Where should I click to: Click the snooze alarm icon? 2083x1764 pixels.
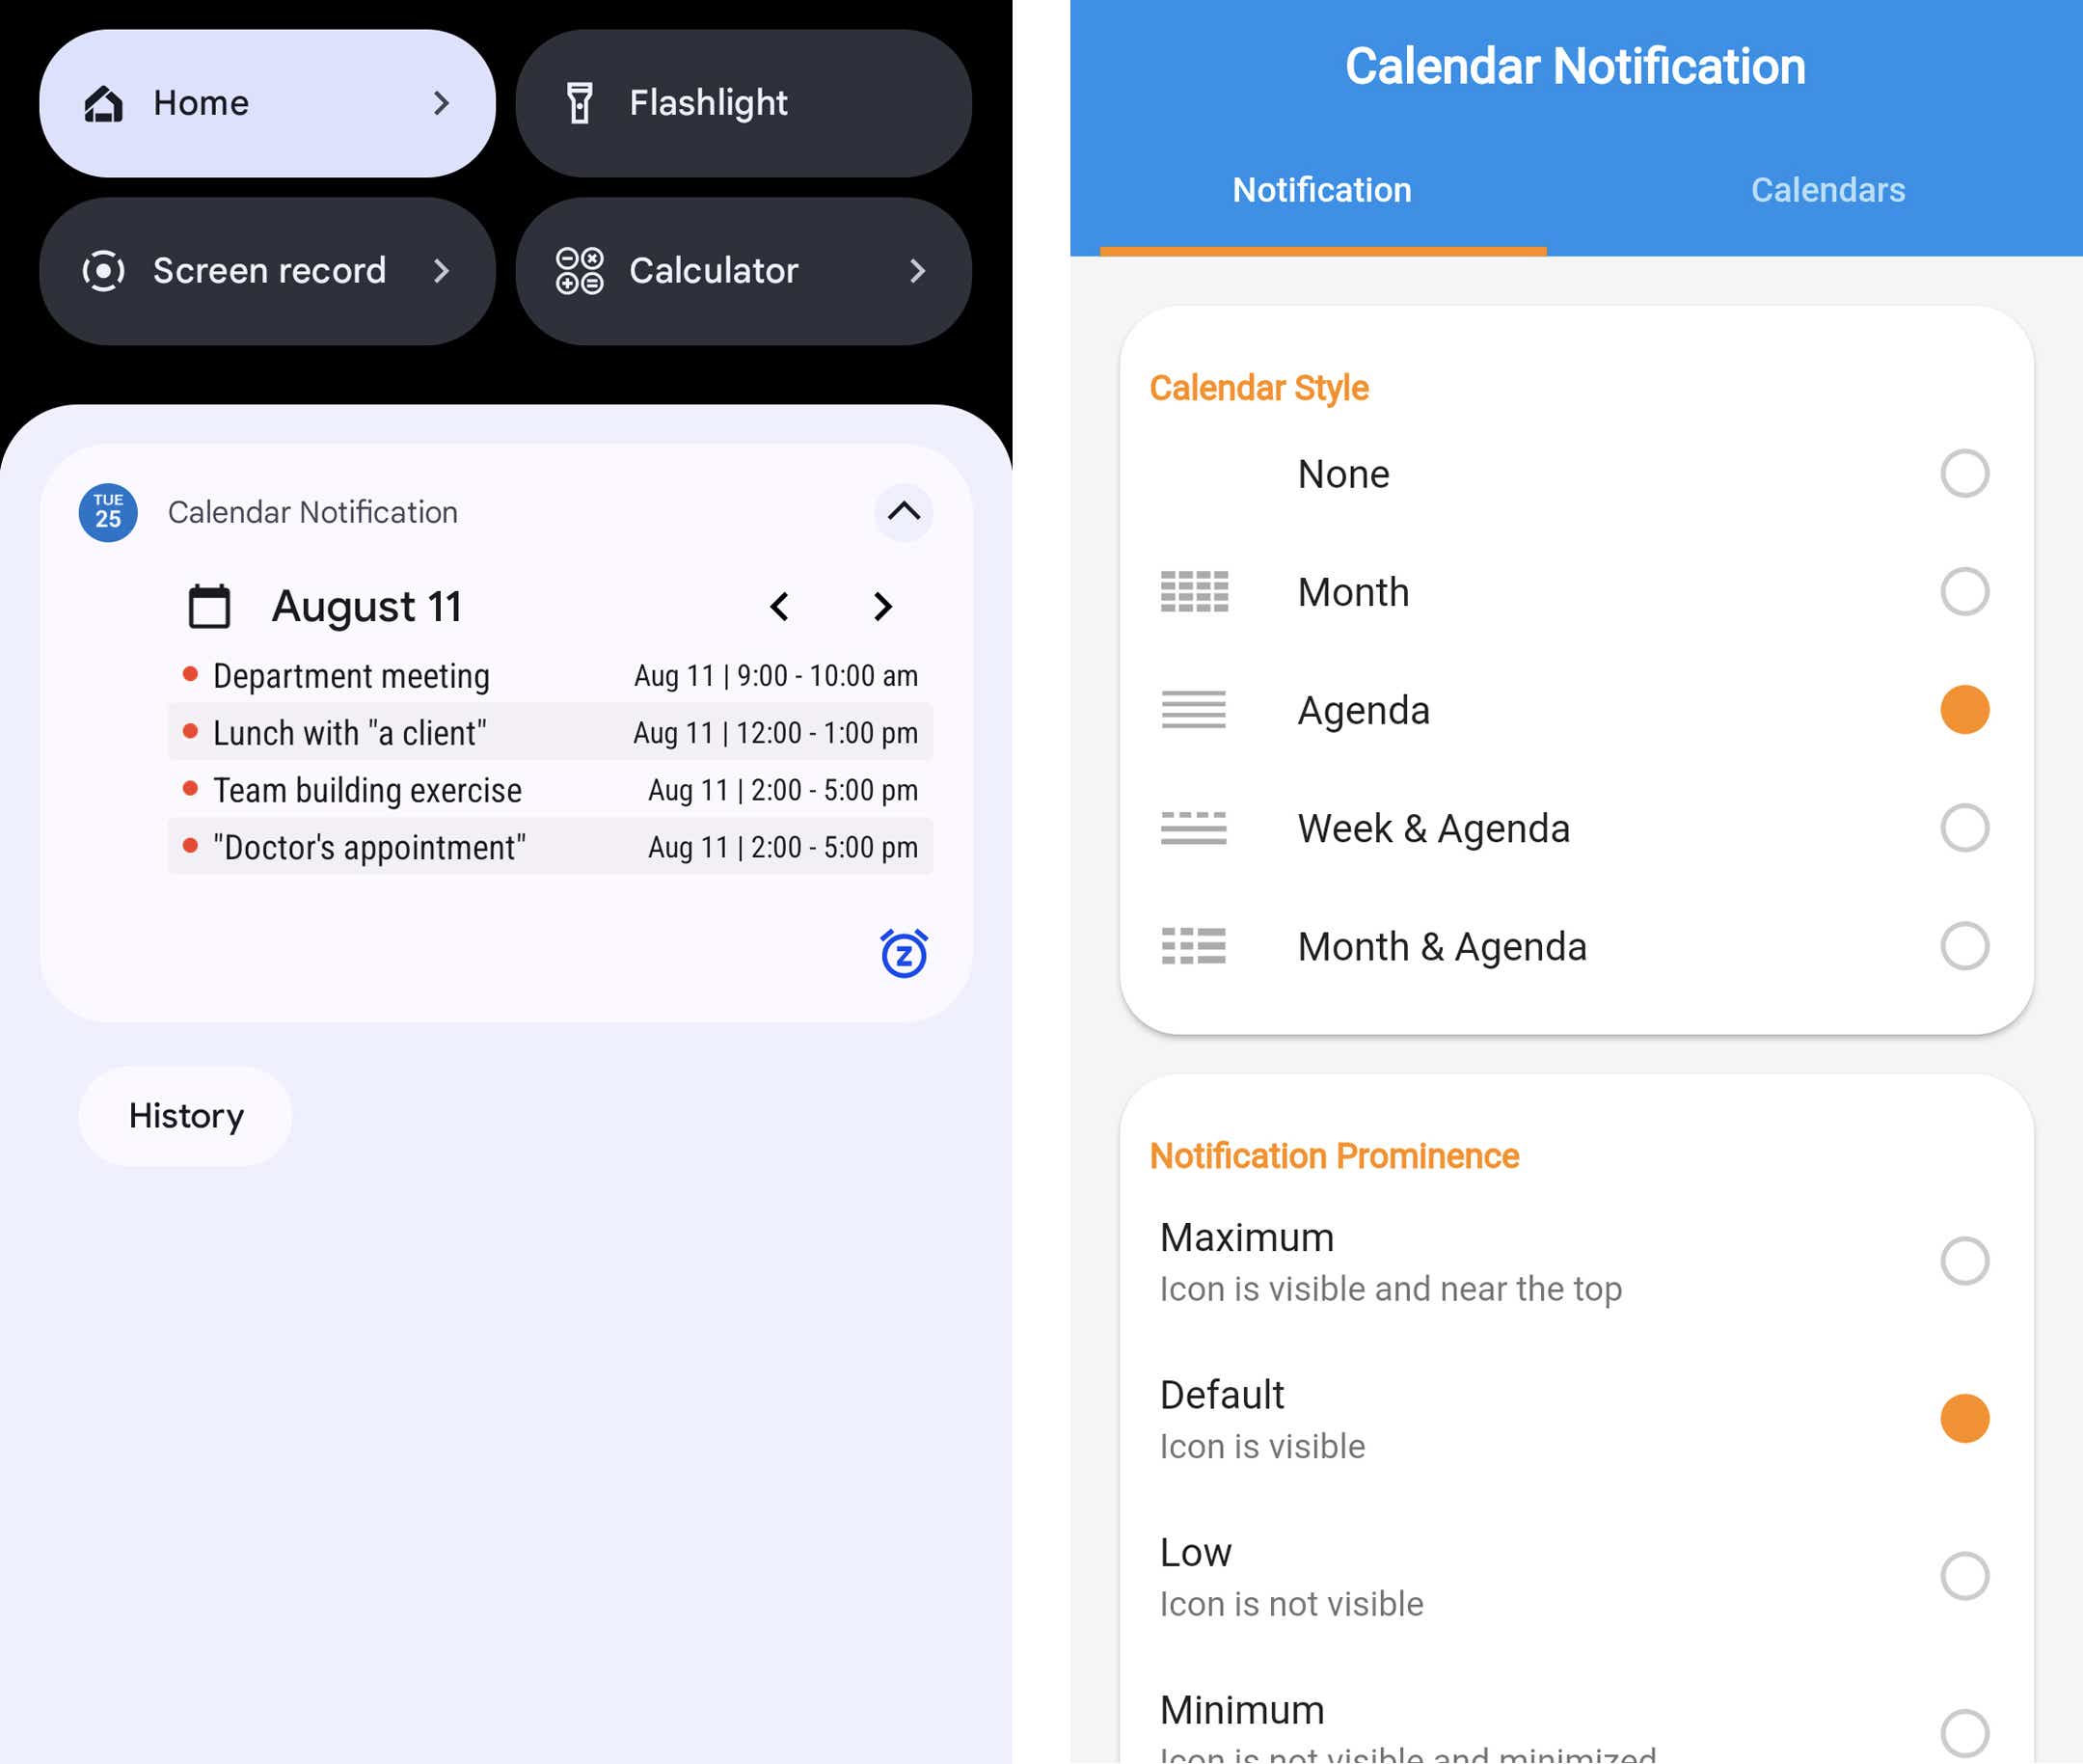click(903, 952)
